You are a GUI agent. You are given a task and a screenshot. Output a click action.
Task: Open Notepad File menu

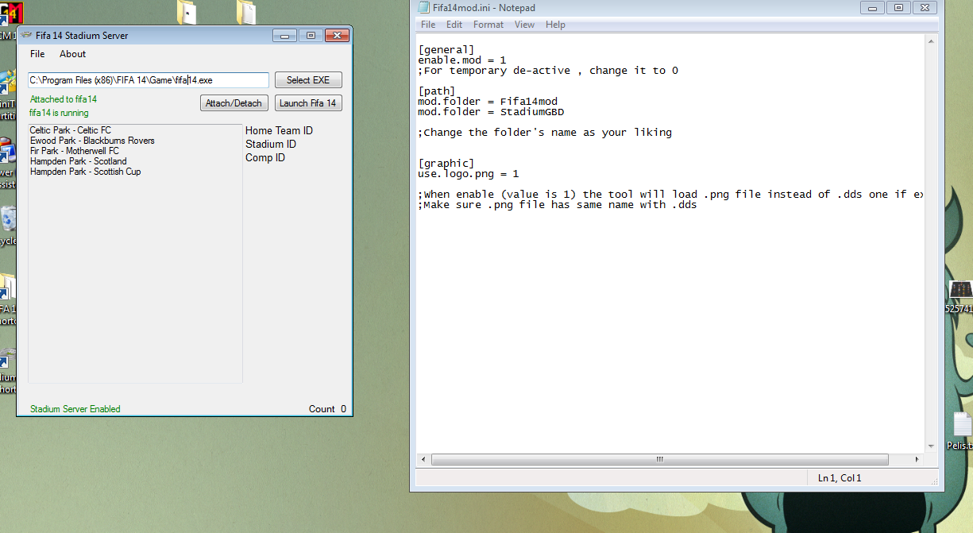[x=428, y=25]
